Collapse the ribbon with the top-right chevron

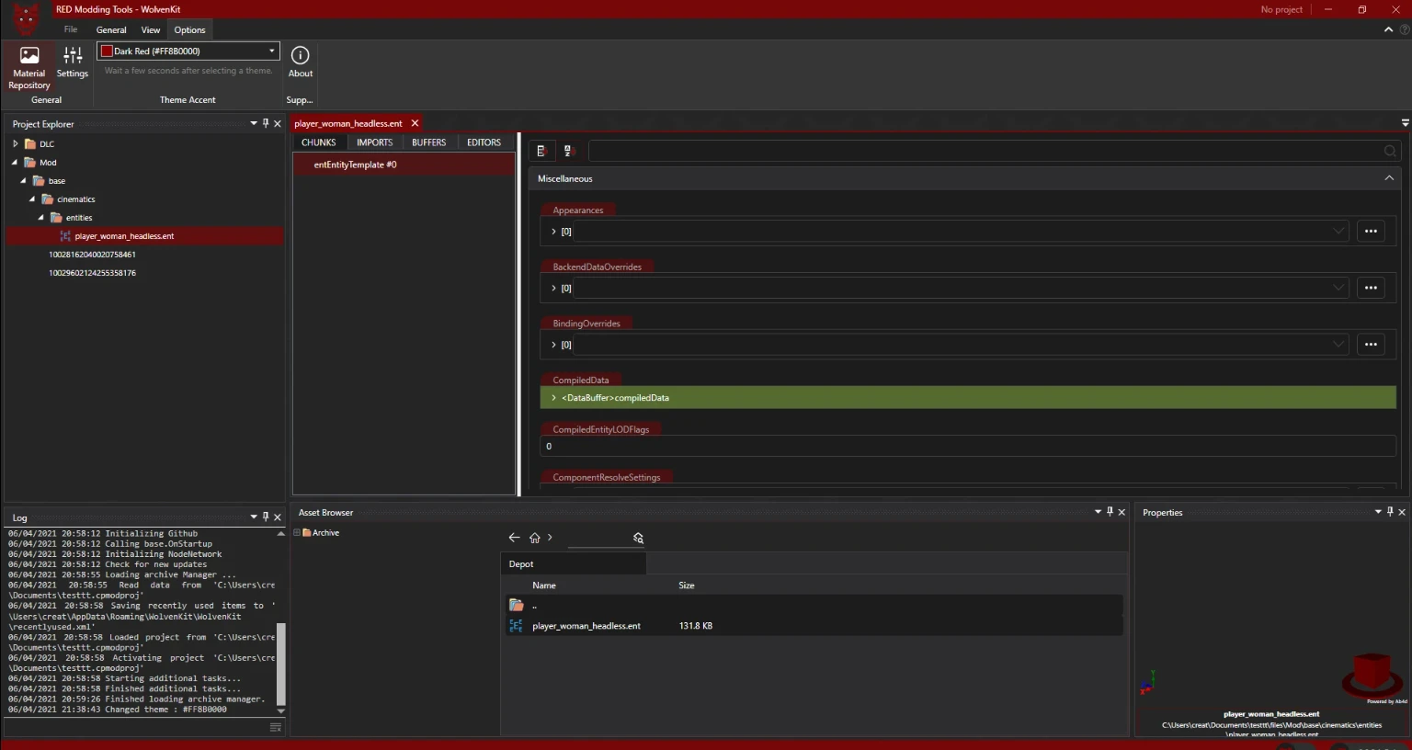point(1388,29)
